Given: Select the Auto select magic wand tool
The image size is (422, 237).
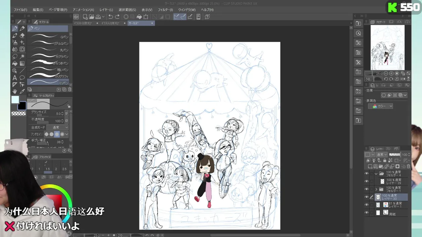Looking at the screenshot, I should tap(22, 56).
